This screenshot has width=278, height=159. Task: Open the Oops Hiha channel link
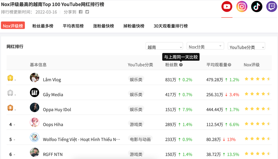[53, 125]
